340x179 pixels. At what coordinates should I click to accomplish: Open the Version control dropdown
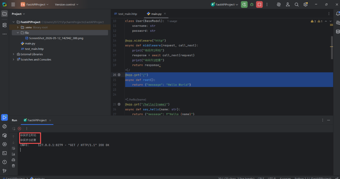[x=67, y=4]
